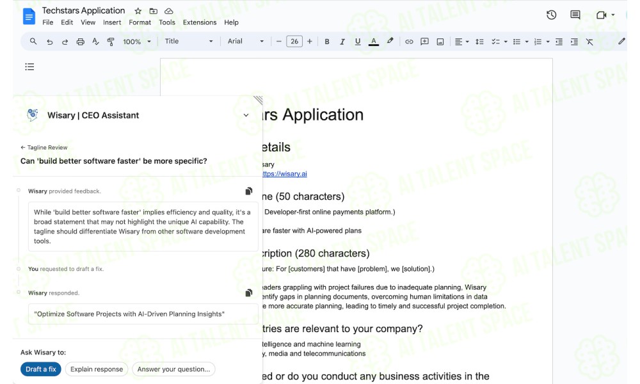Open the View menu

point(88,22)
